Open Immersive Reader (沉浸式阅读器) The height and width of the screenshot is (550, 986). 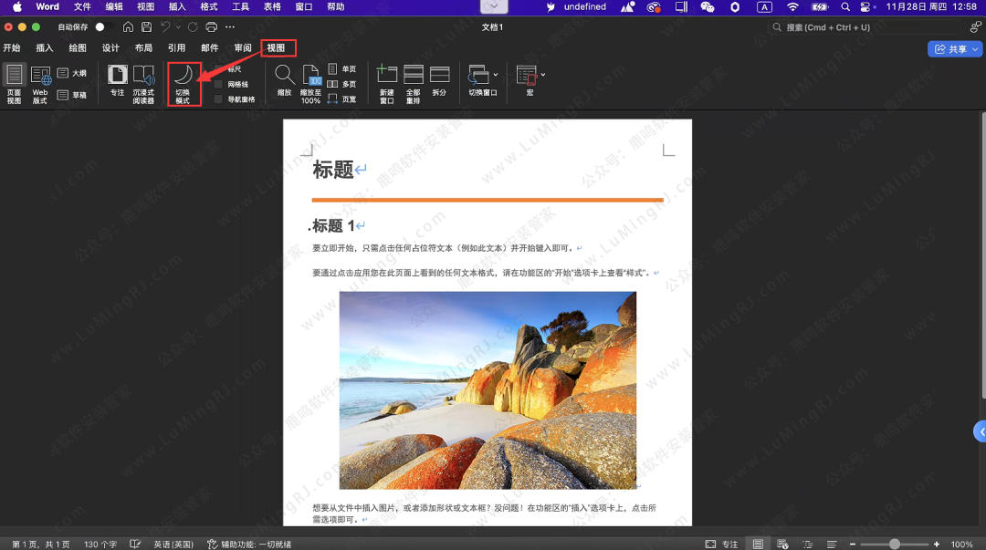click(x=143, y=75)
